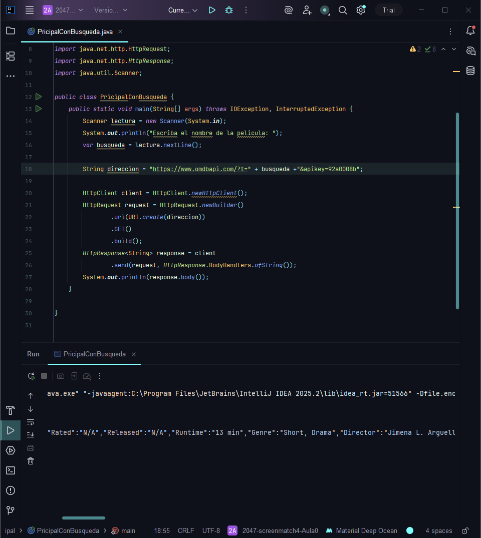
Task: Show more tool windows ellipsis in left sidebar
Action: pyautogui.click(x=11, y=76)
